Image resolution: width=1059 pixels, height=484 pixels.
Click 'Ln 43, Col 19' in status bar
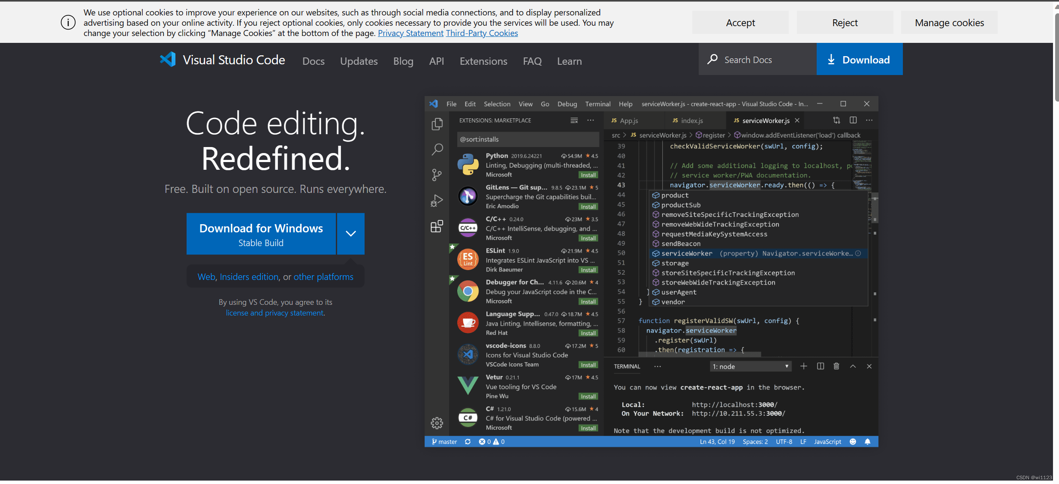coord(717,442)
